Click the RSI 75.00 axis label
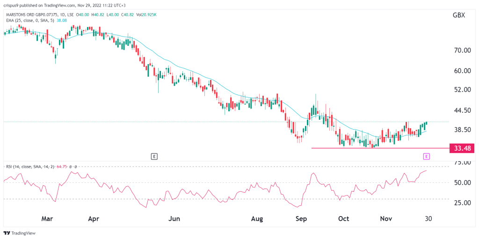The width and height of the screenshot is (479, 239). coord(461,162)
